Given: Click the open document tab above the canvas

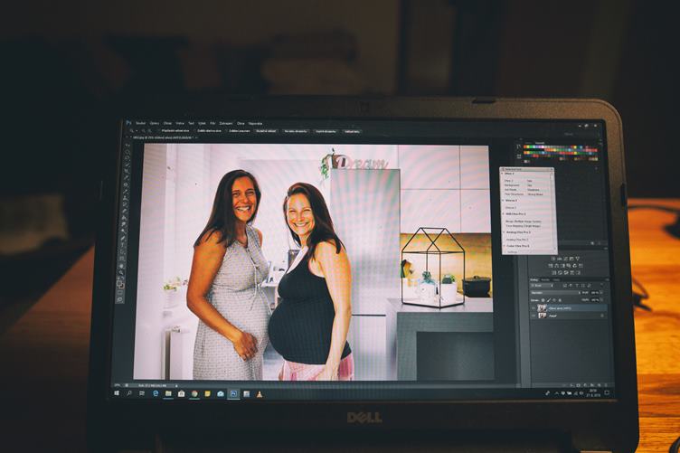Looking at the screenshot, I should 164,137.
